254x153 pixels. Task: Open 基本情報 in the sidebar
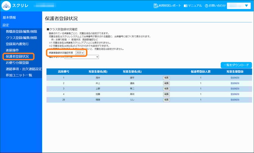(x=9, y=17)
